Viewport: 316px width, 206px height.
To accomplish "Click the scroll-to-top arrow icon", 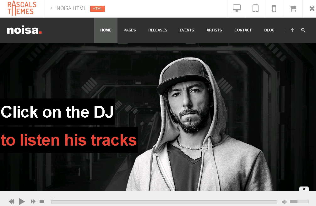I will [293, 30].
